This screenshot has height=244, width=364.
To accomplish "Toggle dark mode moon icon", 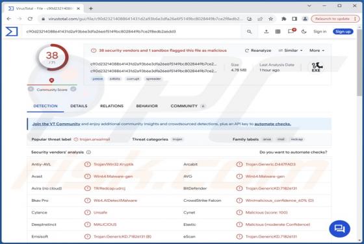I will pos(304,32).
